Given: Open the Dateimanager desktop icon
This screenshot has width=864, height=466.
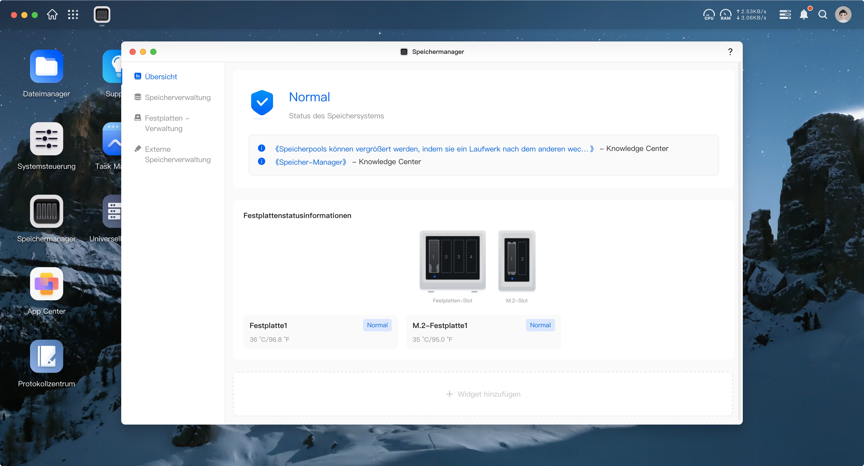Looking at the screenshot, I should pos(46,66).
